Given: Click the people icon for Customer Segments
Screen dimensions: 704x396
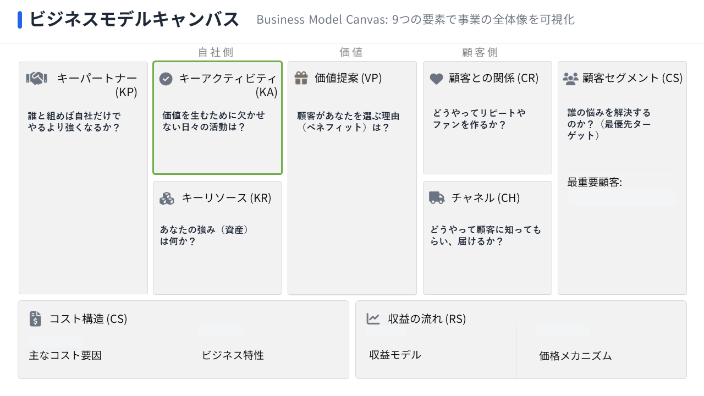Looking at the screenshot, I should tap(570, 79).
